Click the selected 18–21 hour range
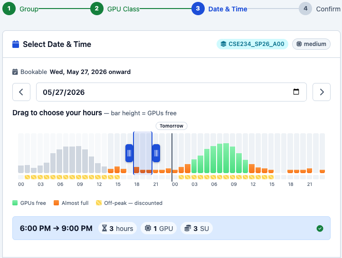Viewport: 342px width, 258px height. pyautogui.click(x=143, y=153)
